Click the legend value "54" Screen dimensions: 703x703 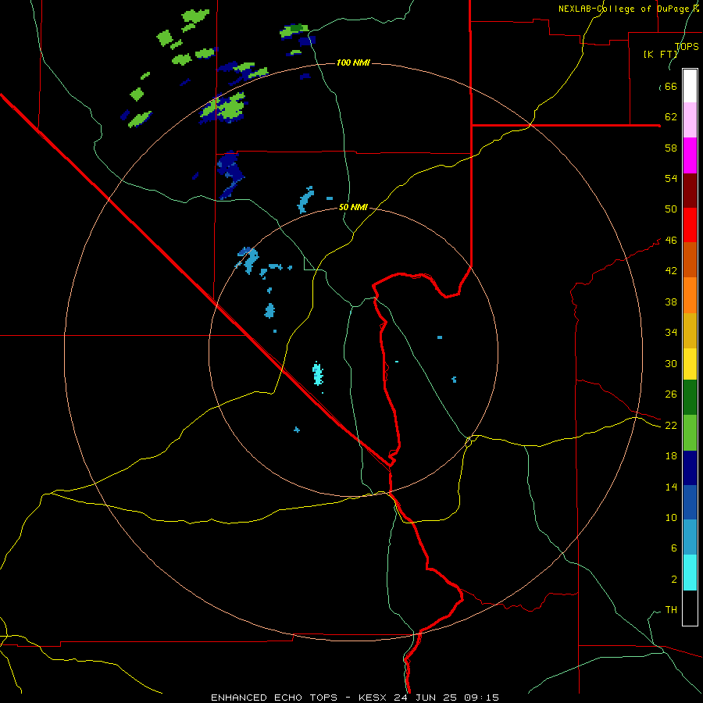671,178
